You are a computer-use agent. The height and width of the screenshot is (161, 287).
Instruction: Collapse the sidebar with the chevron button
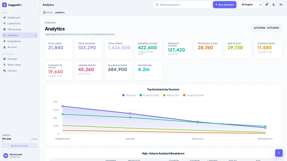35,5
